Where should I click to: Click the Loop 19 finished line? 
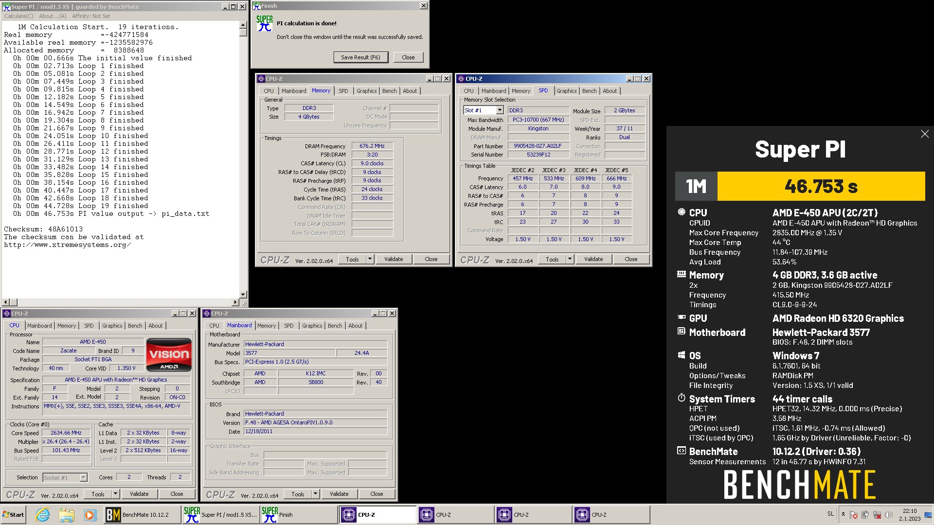point(81,206)
